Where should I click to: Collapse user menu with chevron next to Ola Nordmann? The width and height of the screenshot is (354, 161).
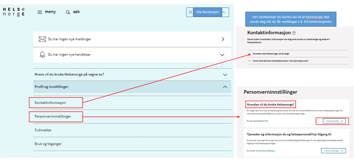pyautogui.click(x=224, y=12)
